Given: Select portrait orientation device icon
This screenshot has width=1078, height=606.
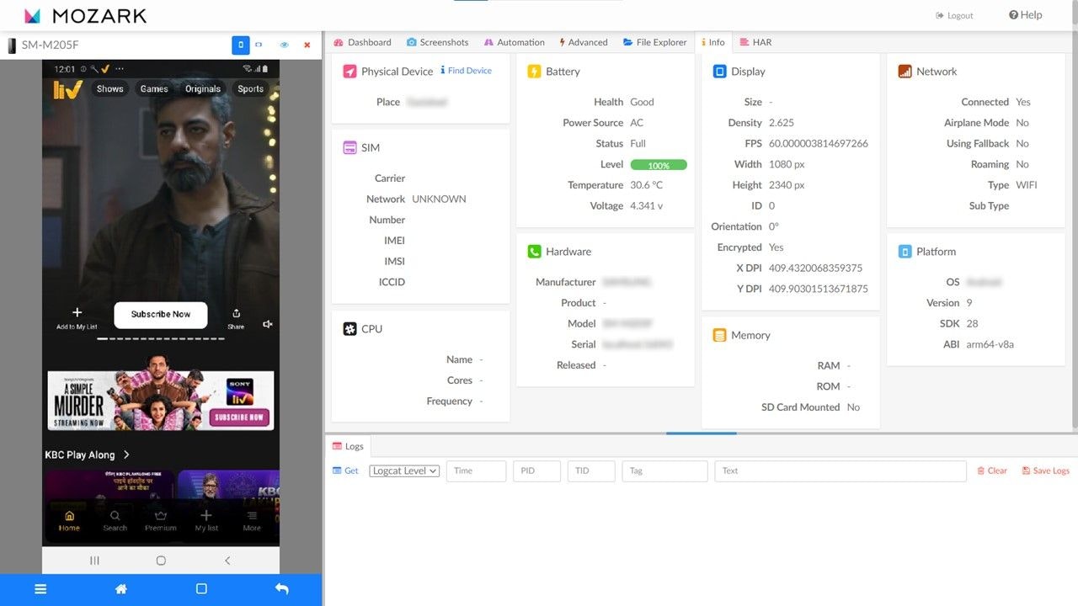Looking at the screenshot, I should 241,45.
